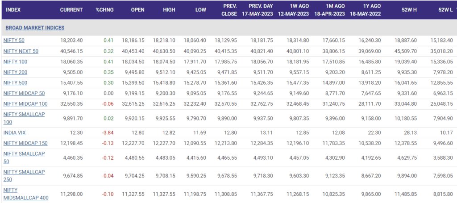Select NIFTY SMALLCAP 100 low value 9,790.70
457x203 pixels.
click(x=196, y=118)
